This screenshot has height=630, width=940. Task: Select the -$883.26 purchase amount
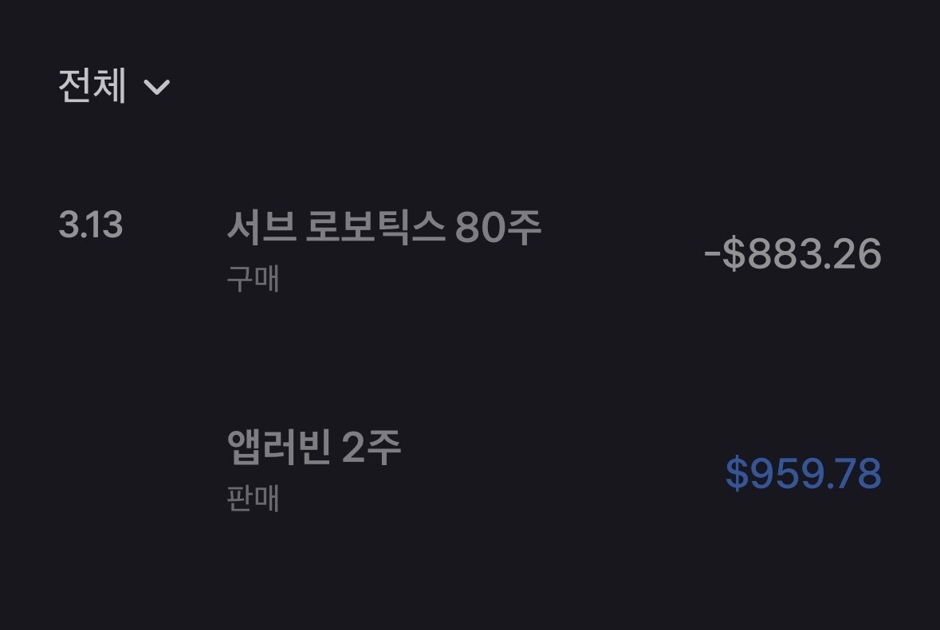point(793,255)
